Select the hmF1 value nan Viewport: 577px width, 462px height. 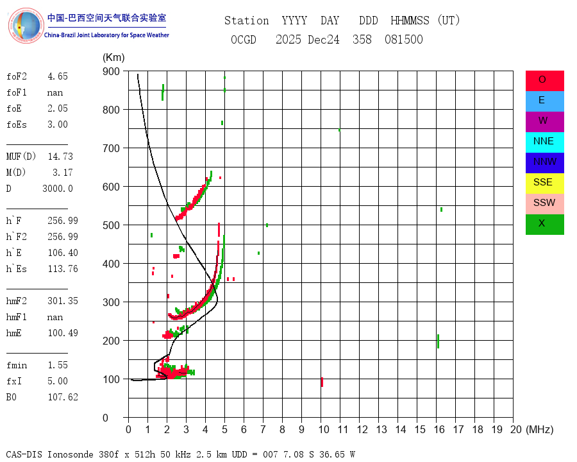55,317
